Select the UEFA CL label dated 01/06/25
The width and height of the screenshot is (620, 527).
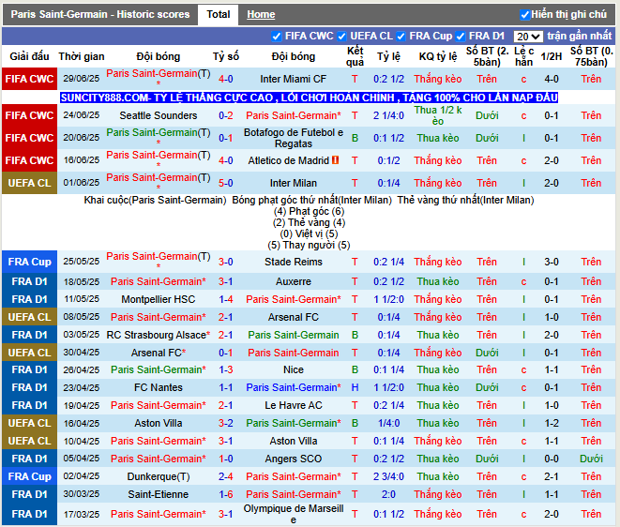click(29, 183)
